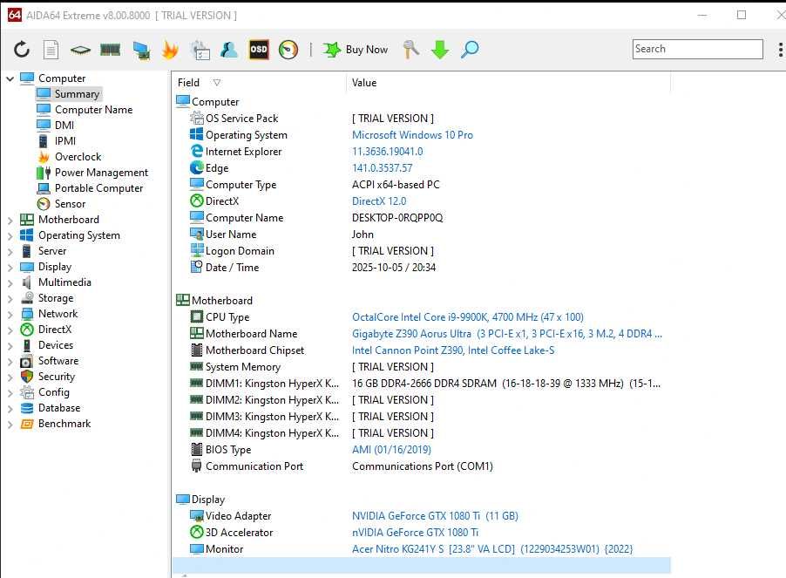The image size is (786, 578).
Task: Open the memory module toolbar icon
Action: [111, 49]
